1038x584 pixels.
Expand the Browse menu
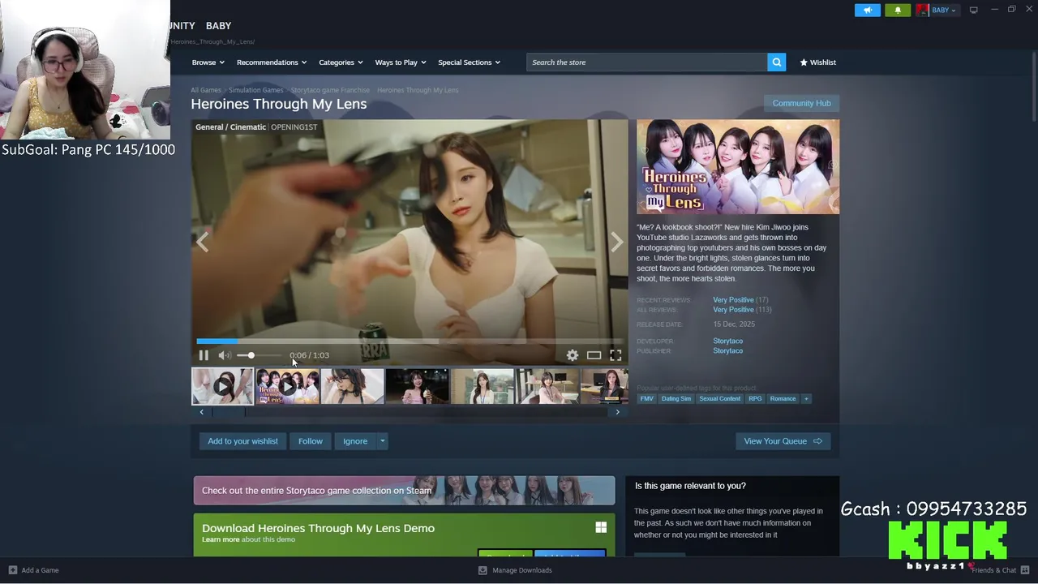pyautogui.click(x=208, y=62)
